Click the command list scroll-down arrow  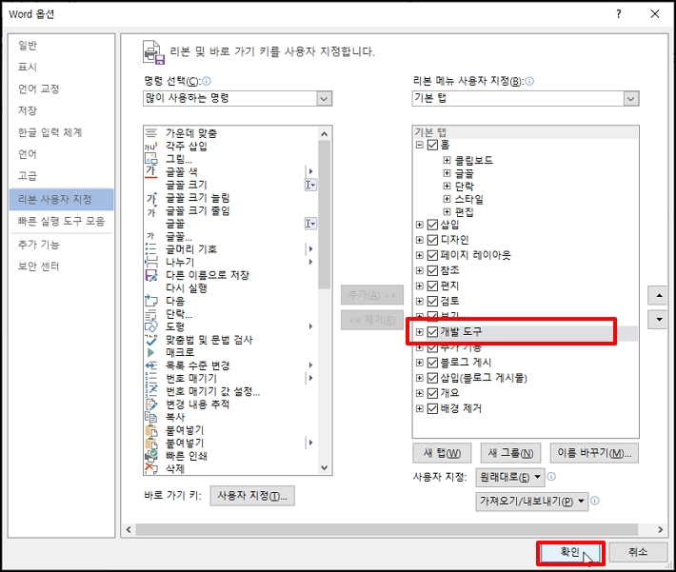(325, 468)
